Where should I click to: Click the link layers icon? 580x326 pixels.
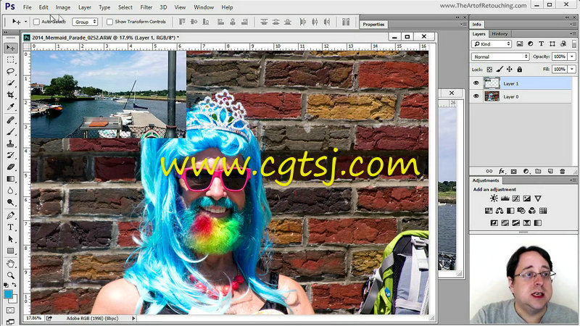489,172
